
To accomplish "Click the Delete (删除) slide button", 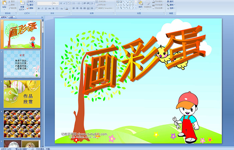I will click(30, 8).
